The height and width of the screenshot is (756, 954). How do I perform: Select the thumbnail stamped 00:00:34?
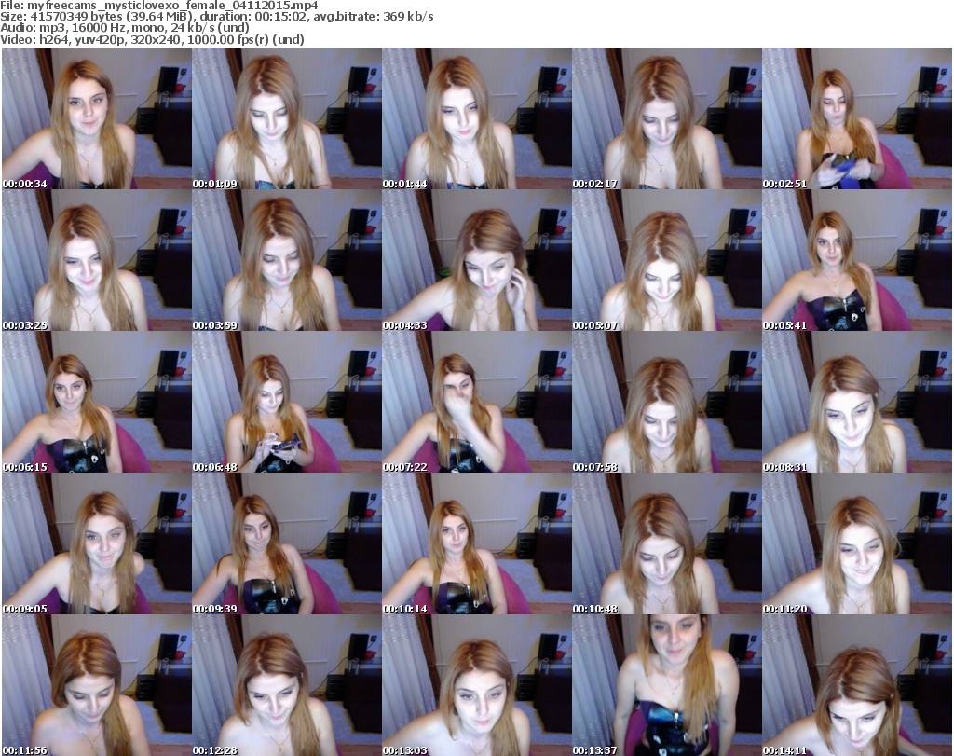pos(97,118)
